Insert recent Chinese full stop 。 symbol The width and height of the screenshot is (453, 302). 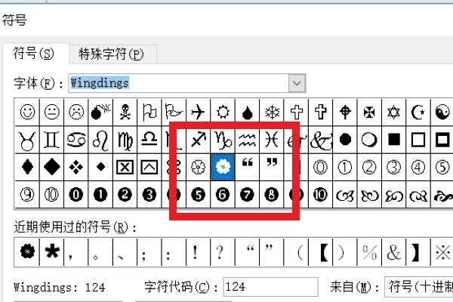coord(100,252)
